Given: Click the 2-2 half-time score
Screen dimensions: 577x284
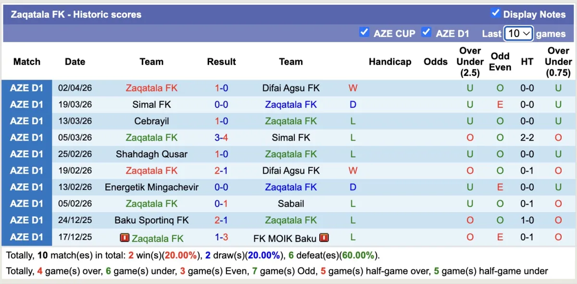Looking at the screenshot, I should [527, 138].
